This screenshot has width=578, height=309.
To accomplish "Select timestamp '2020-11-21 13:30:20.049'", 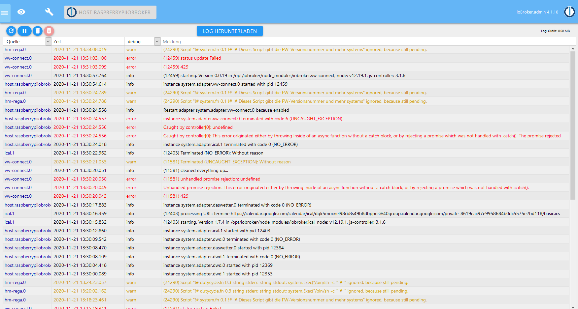I will (80, 187).
